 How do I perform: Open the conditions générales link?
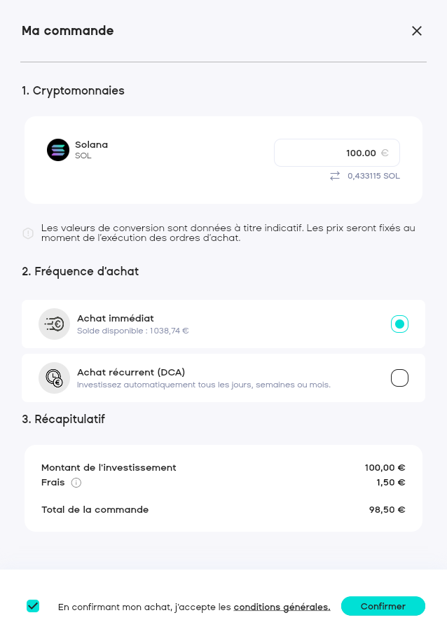[x=282, y=607]
